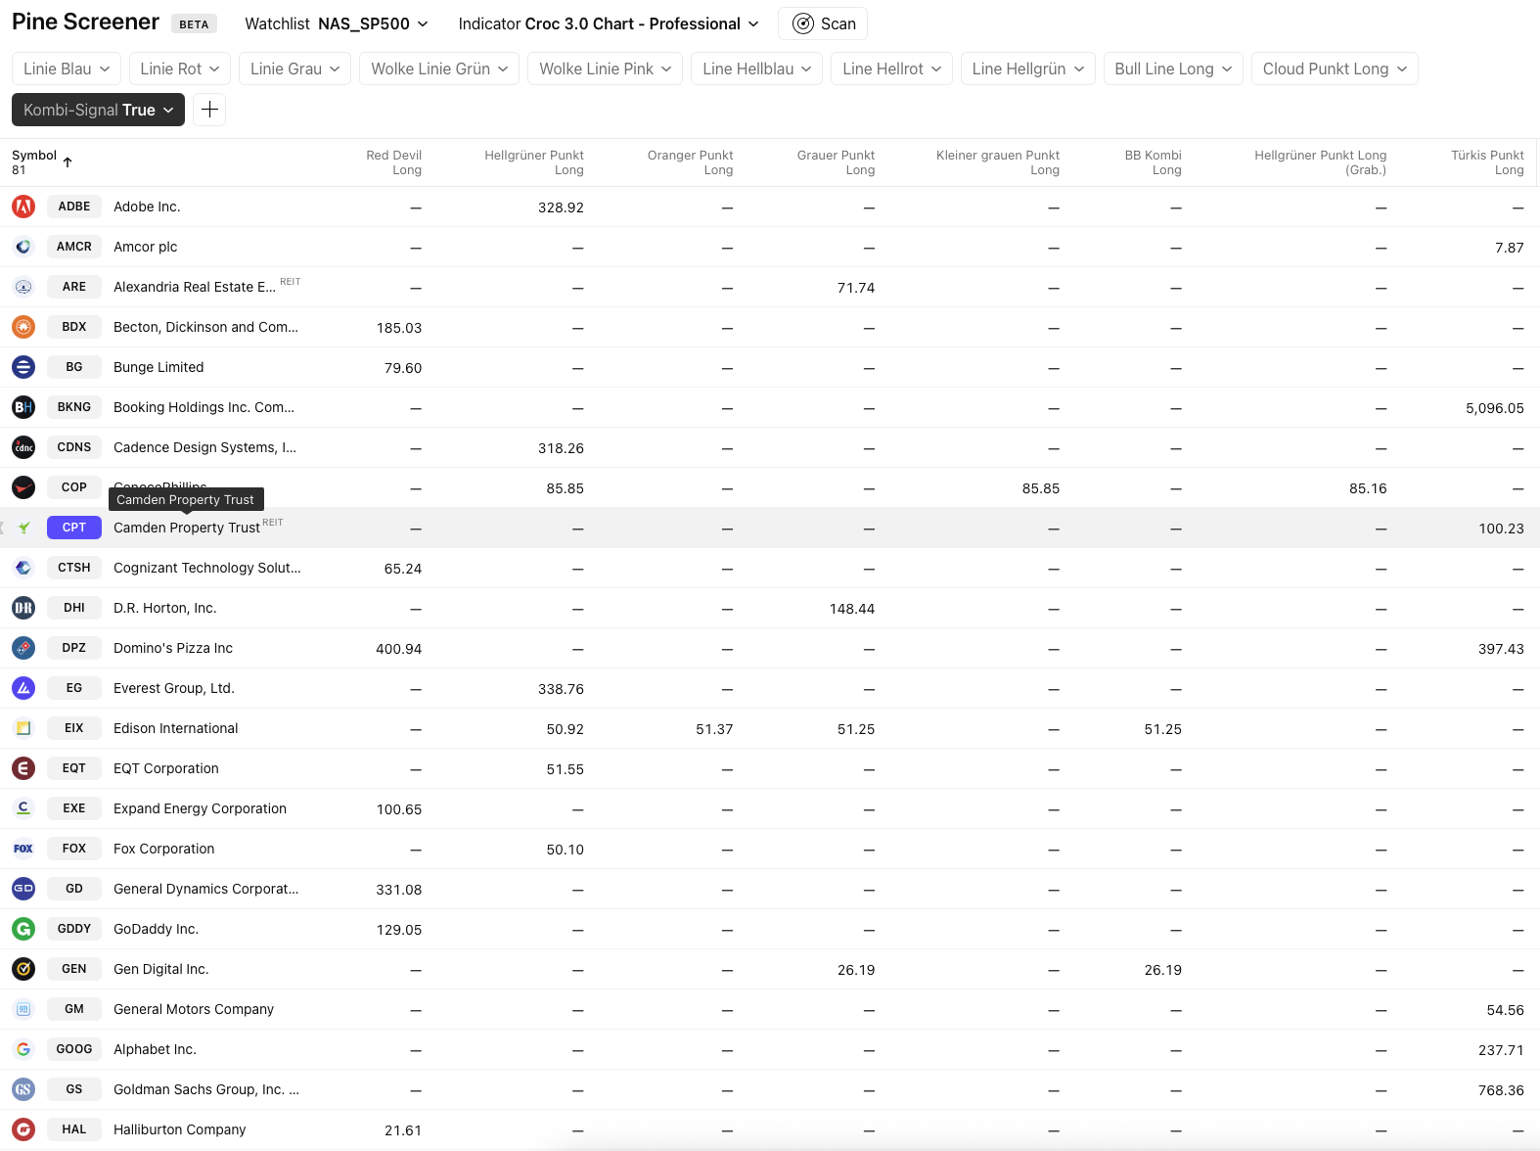This screenshot has width=1540, height=1151.
Task: Click the Türkis Punkt Long column header
Action: click(x=1486, y=162)
